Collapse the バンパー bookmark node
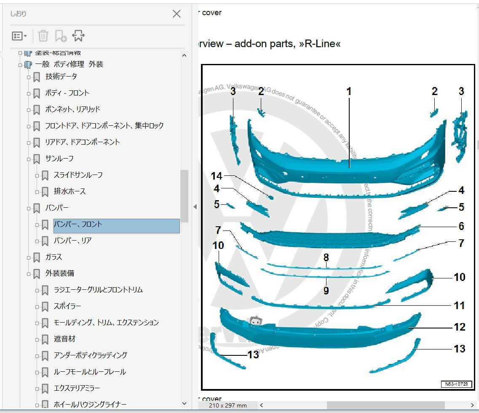The height and width of the screenshot is (413, 479). pos(28,209)
